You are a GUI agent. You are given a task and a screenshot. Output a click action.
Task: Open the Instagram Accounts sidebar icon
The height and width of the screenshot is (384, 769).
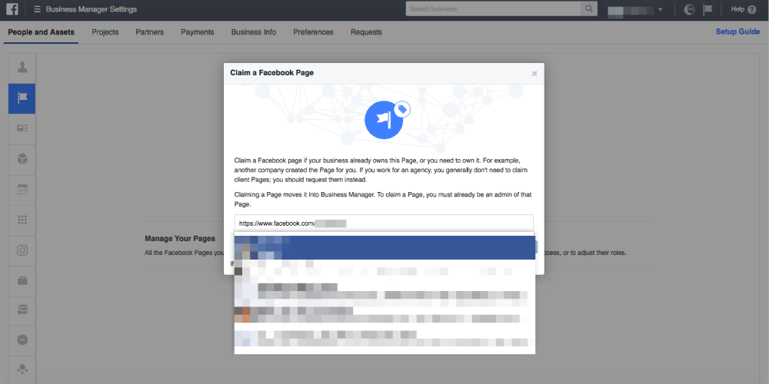[22, 250]
